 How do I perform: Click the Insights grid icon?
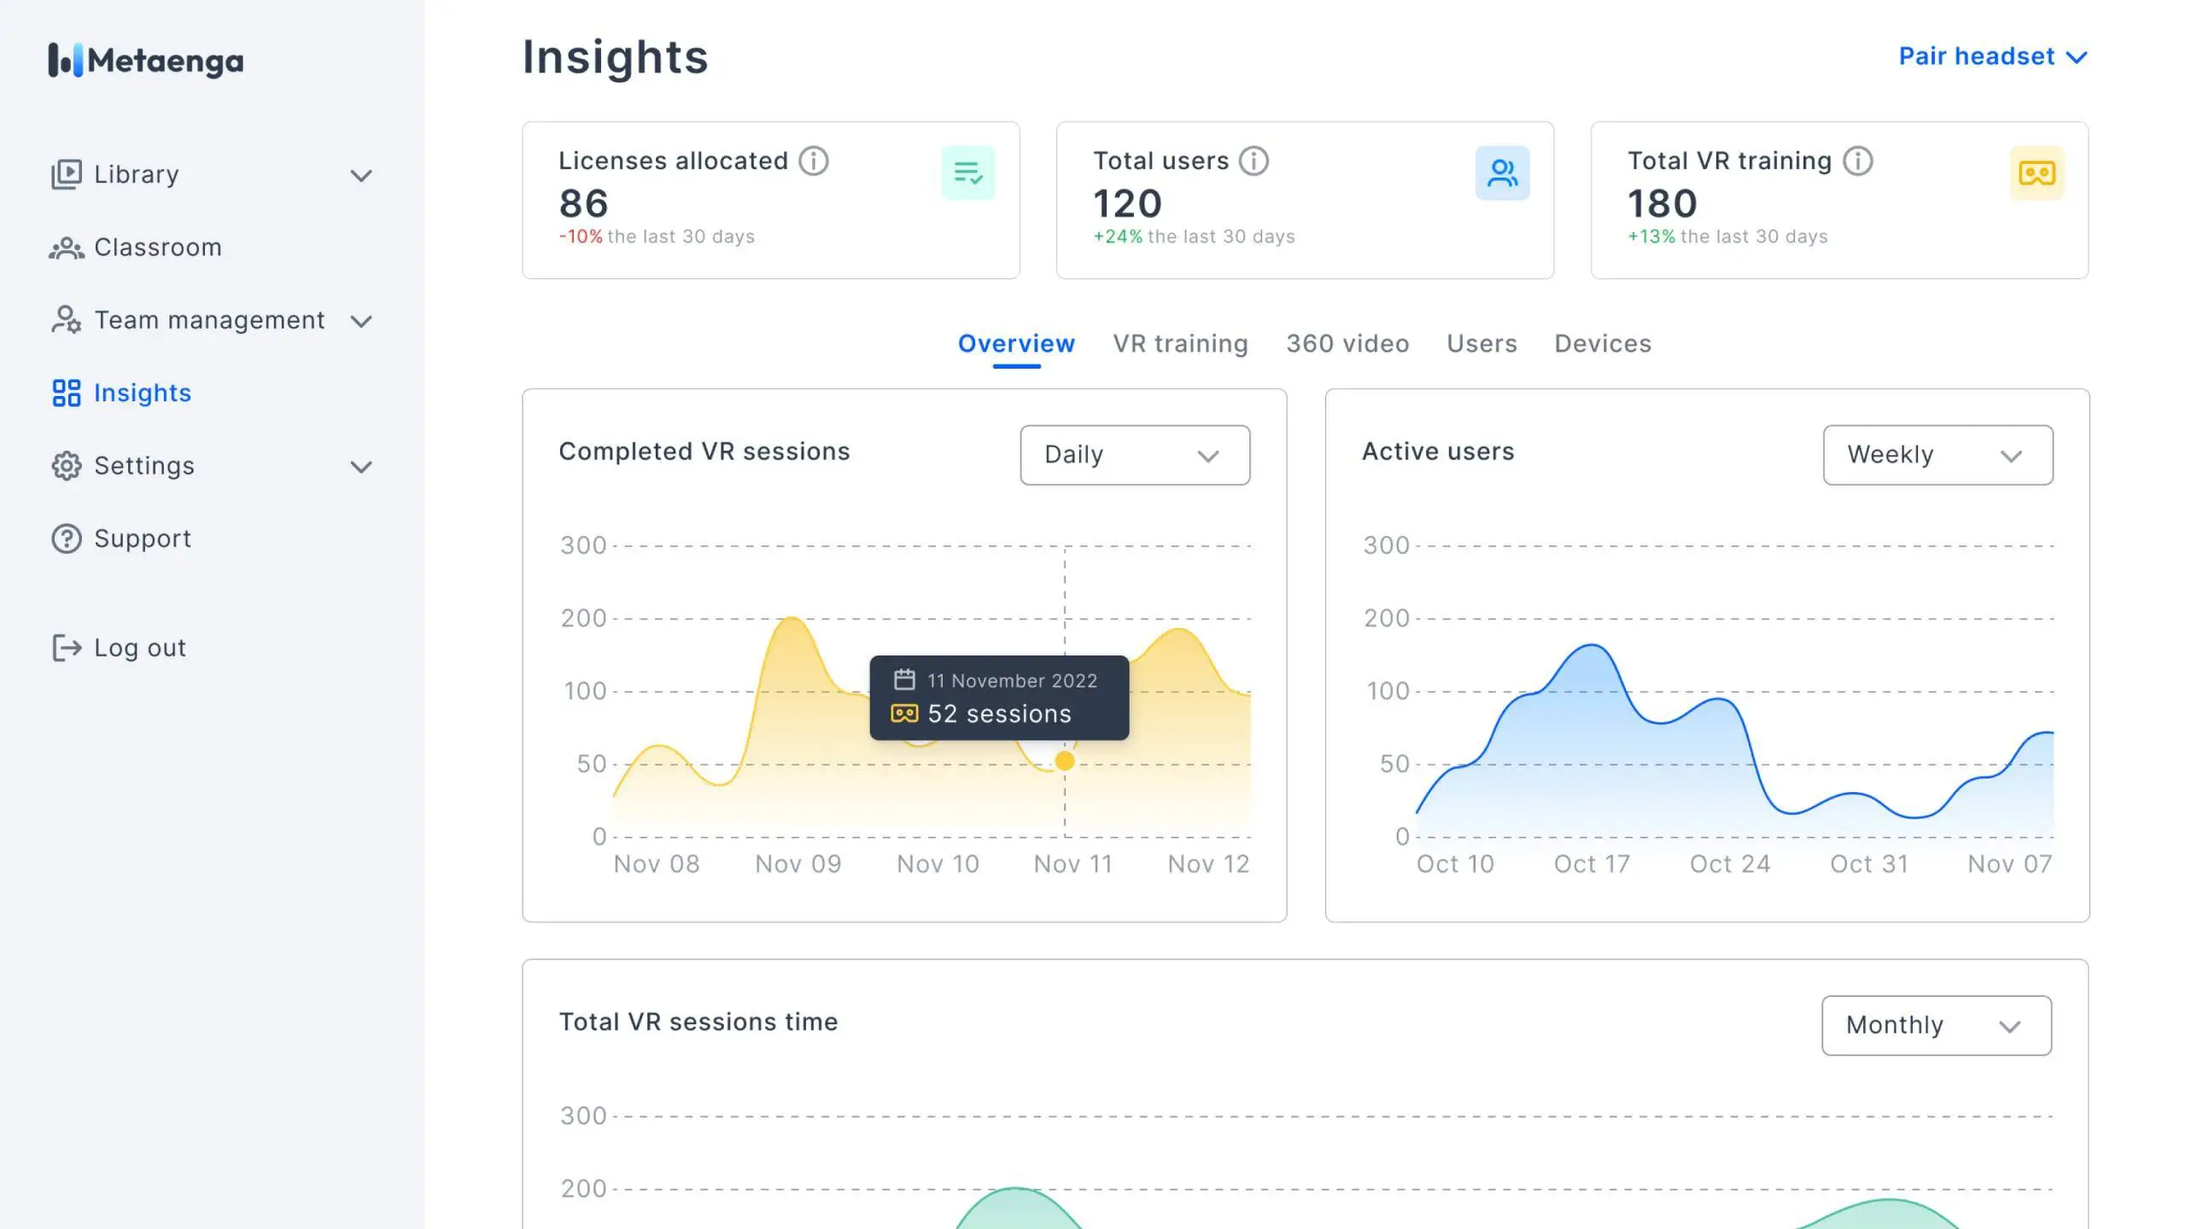point(67,393)
